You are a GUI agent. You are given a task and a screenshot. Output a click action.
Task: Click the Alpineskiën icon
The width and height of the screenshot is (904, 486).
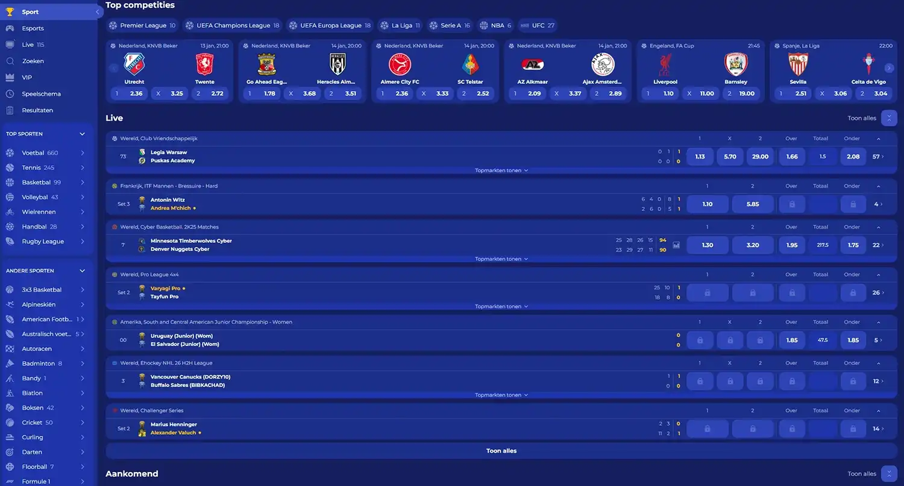coord(10,305)
